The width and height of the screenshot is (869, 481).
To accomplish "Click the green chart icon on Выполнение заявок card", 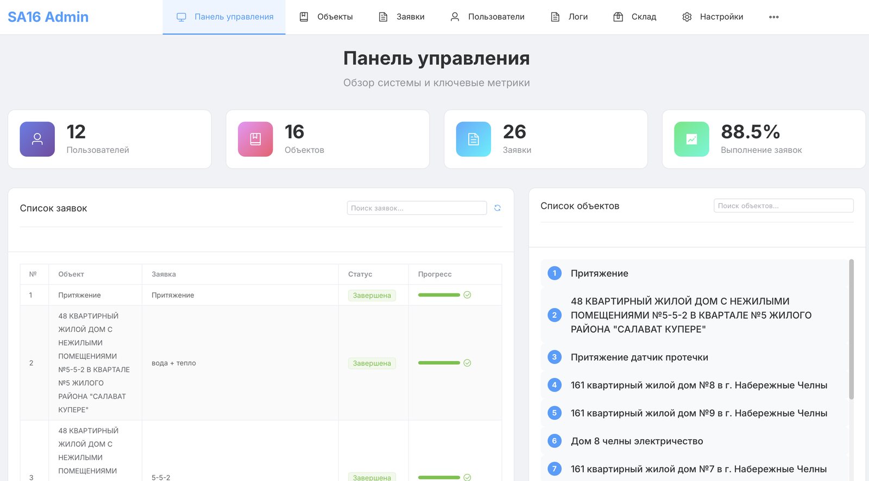I will [x=691, y=139].
